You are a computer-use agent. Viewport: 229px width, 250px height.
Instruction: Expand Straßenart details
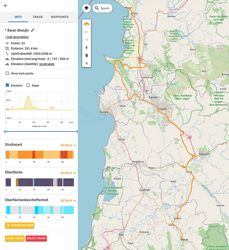pos(68,145)
